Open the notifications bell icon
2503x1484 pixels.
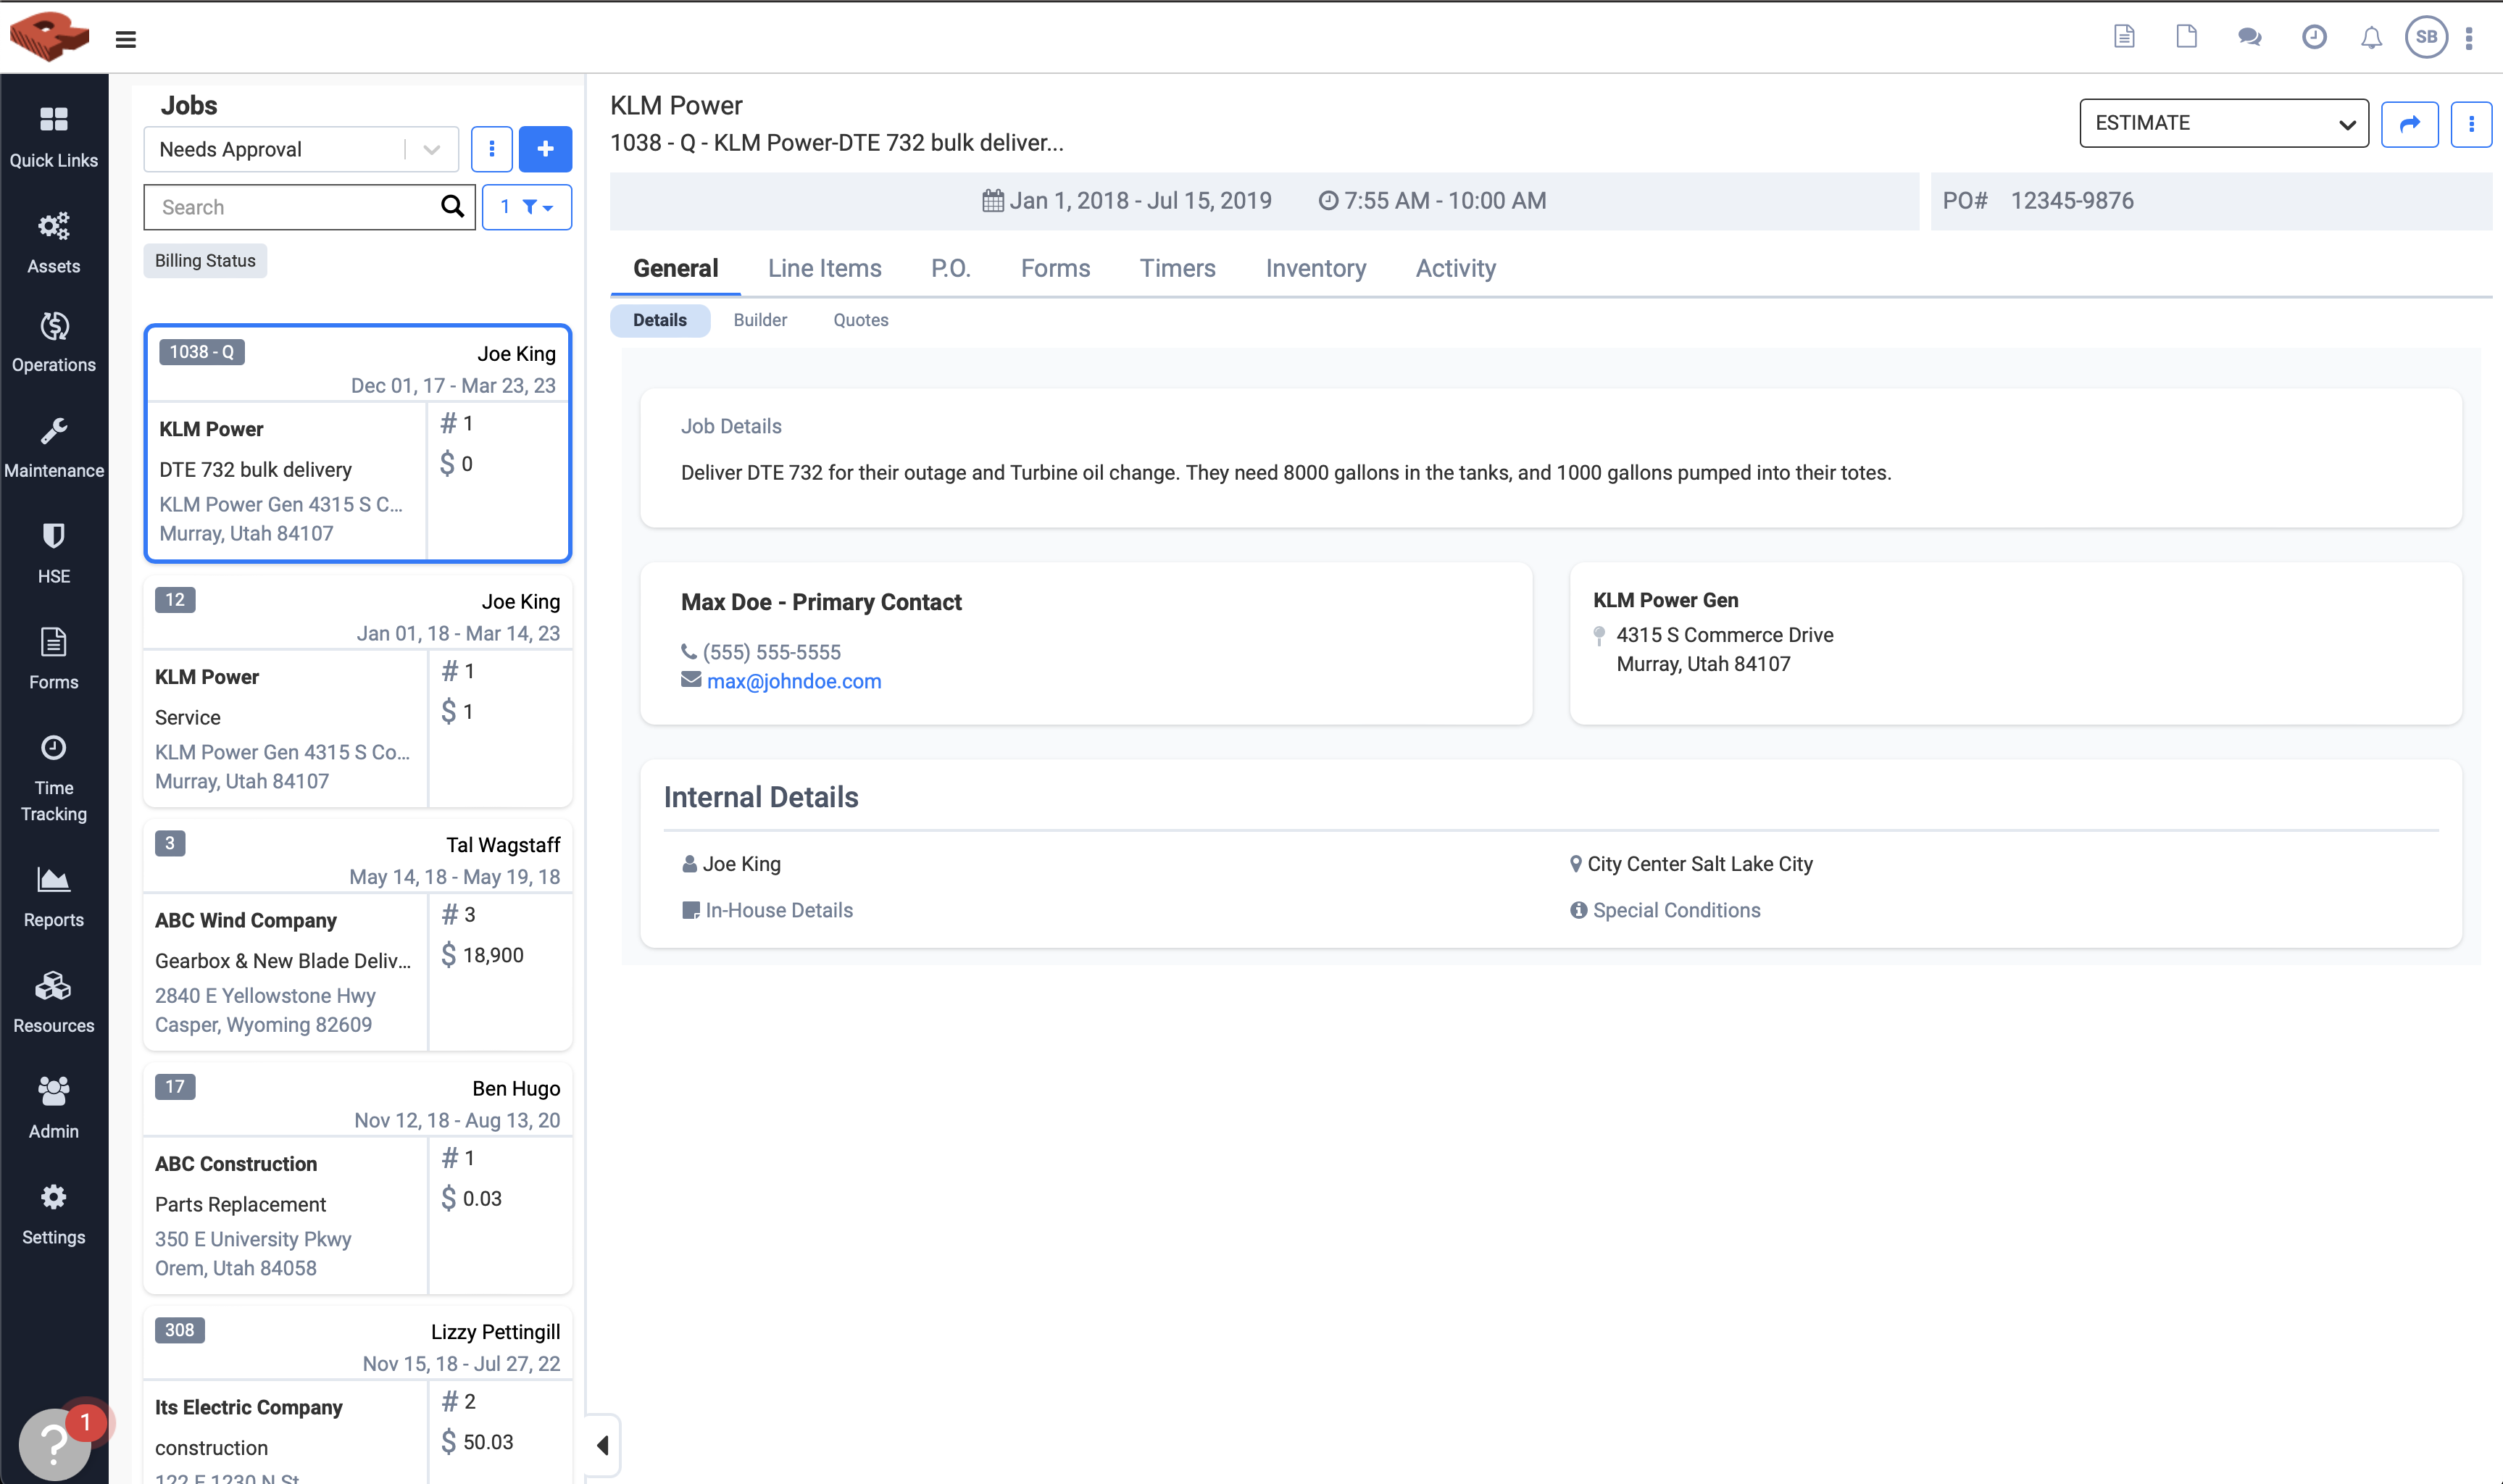click(x=2370, y=38)
